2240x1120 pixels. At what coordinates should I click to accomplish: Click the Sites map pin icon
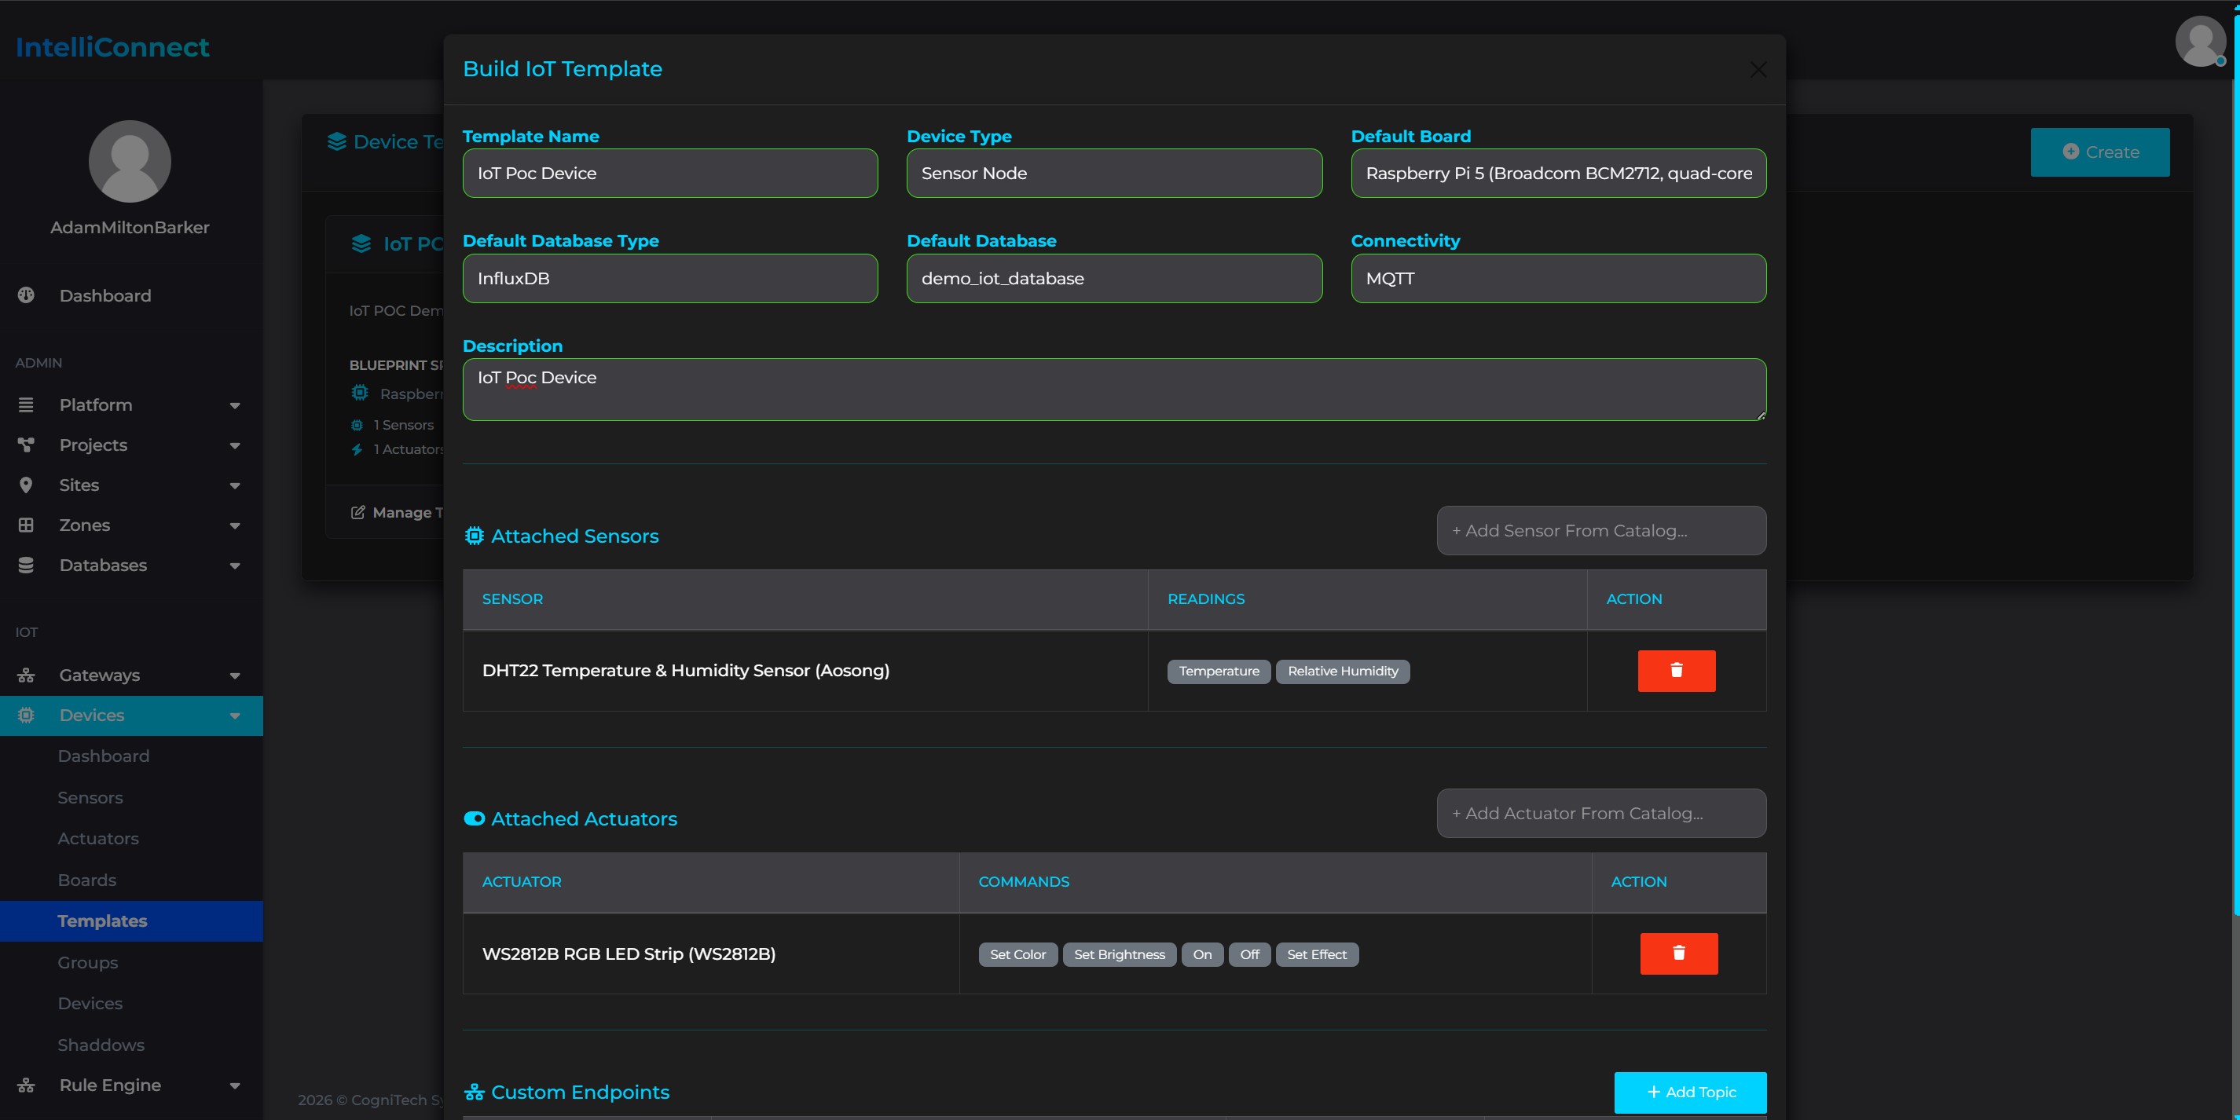click(x=26, y=485)
